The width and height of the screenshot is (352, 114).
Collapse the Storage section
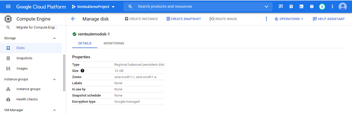point(54,38)
